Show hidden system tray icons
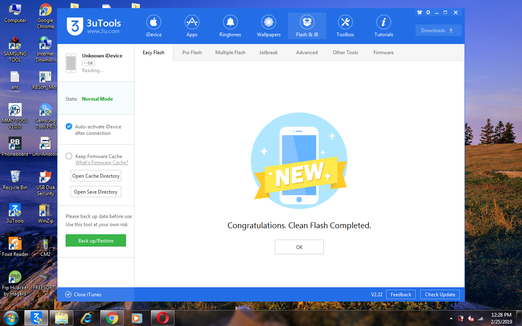Viewport: 522px width, 326px height. pos(451,318)
